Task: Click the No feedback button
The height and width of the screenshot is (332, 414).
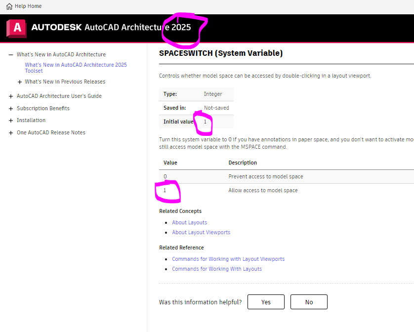Action: 309,302
